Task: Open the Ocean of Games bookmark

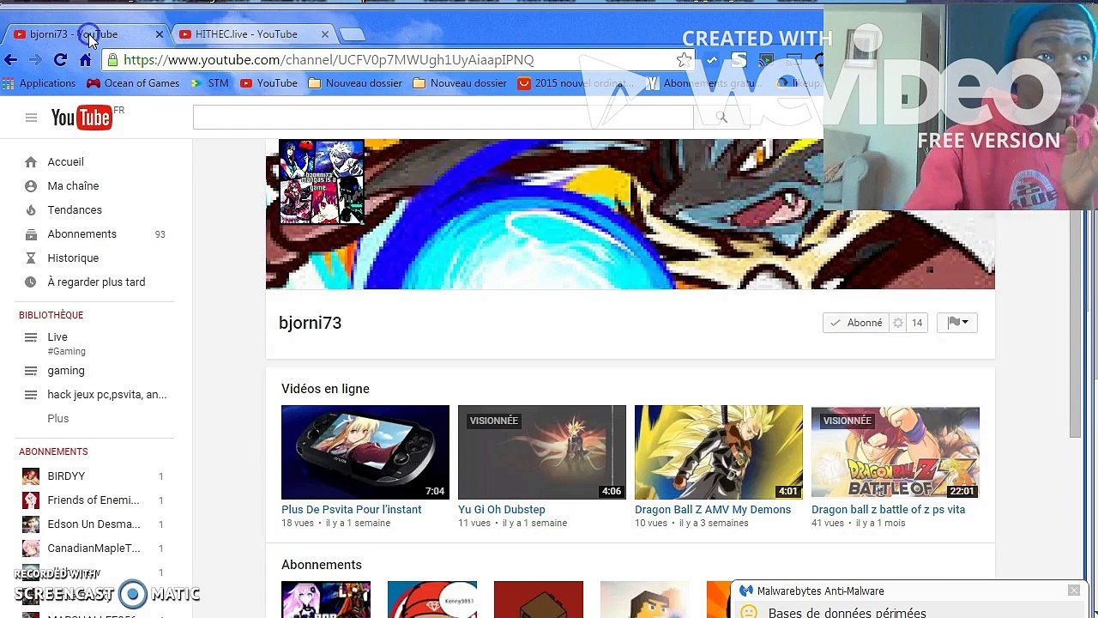Action: [x=133, y=83]
